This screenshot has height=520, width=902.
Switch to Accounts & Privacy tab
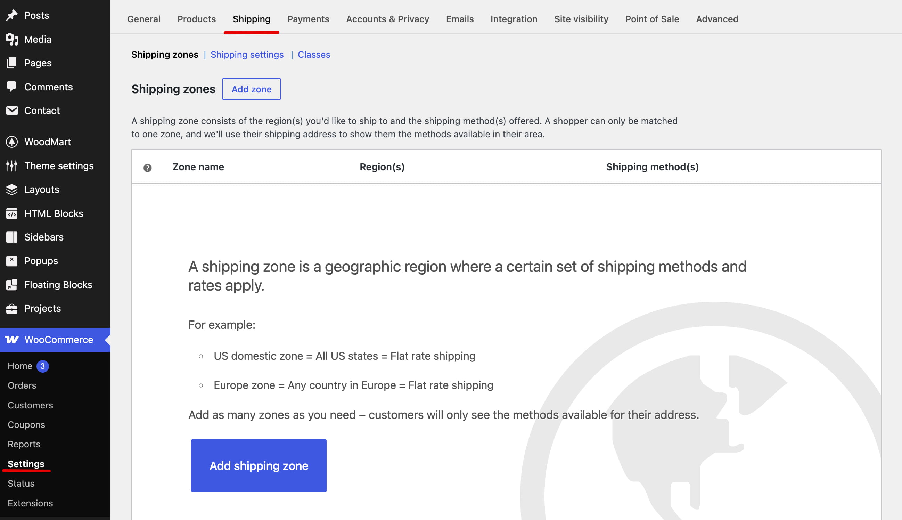point(388,19)
